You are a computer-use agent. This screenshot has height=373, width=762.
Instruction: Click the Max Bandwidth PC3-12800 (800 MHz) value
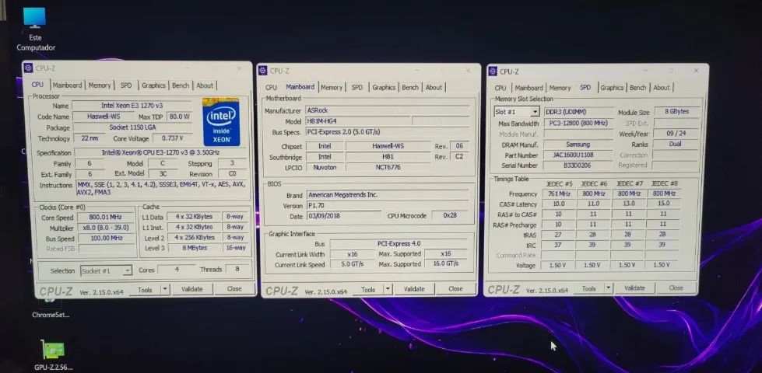tap(578, 124)
